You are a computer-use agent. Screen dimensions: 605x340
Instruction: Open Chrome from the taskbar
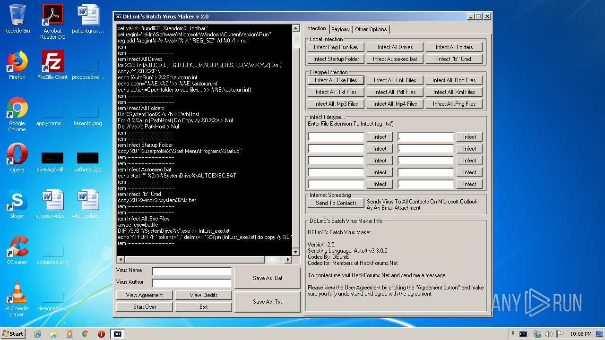(x=86, y=334)
